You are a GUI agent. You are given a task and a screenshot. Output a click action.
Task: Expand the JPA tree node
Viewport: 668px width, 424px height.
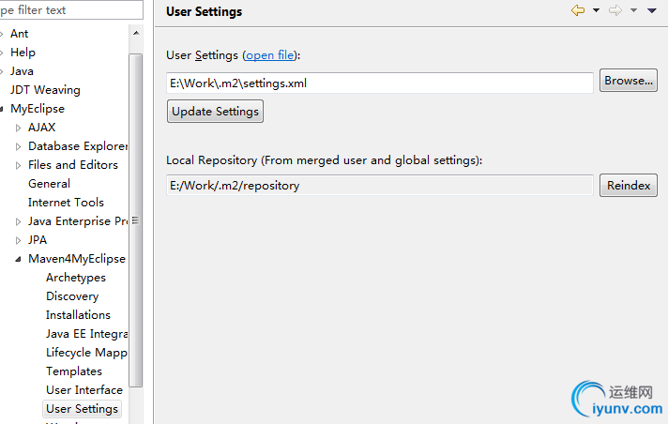(x=19, y=240)
